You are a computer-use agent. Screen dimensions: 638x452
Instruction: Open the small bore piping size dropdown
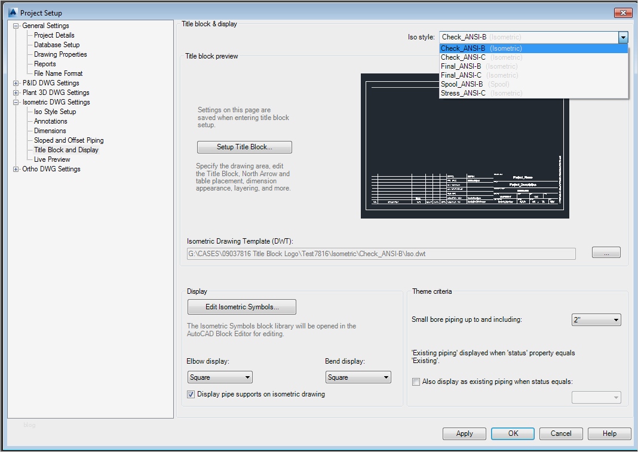click(x=596, y=320)
